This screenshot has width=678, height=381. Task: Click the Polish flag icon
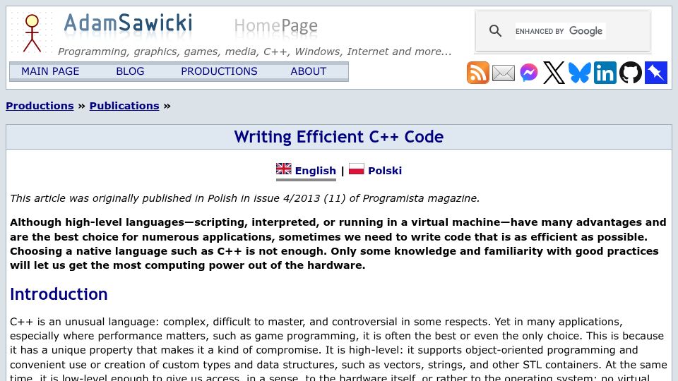pyautogui.click(x=356, y=169)
